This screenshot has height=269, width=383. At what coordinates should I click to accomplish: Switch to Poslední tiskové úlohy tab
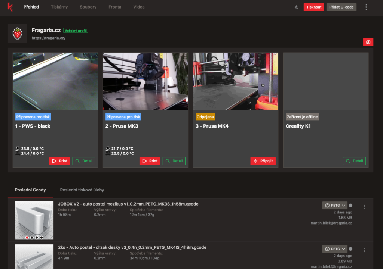pos(82,190)
